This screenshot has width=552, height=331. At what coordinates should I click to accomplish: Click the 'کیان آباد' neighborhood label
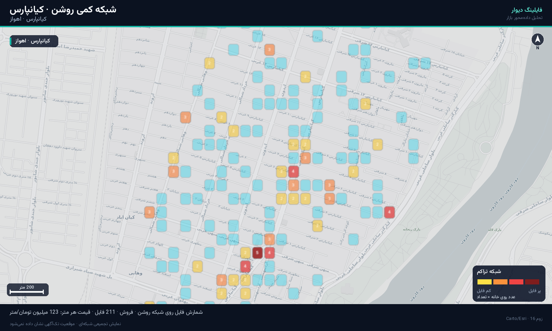(x=126, y=217)
